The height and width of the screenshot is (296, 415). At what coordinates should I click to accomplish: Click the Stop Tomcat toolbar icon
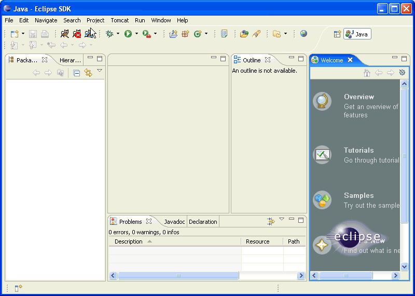pyautogui.click(x=77, y=34)
